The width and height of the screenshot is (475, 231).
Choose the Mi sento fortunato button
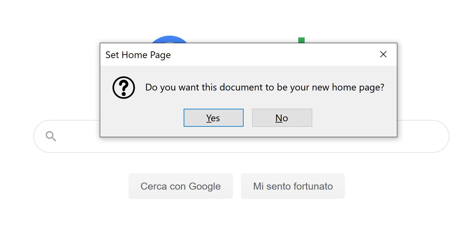pyautogui.click(x=293, y=186)
